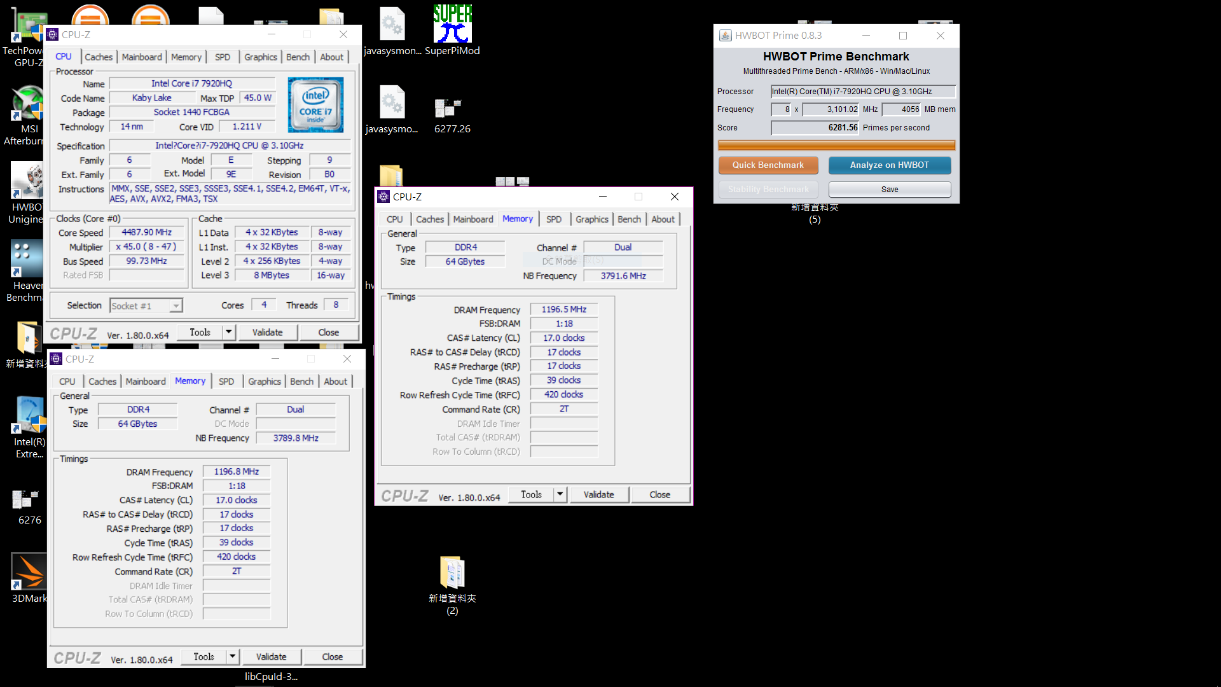Click the Multiplier value x 45.0 (8 - 47)
The width and height of the screenshot is (1221, 687).
click(x=146, y=247)
